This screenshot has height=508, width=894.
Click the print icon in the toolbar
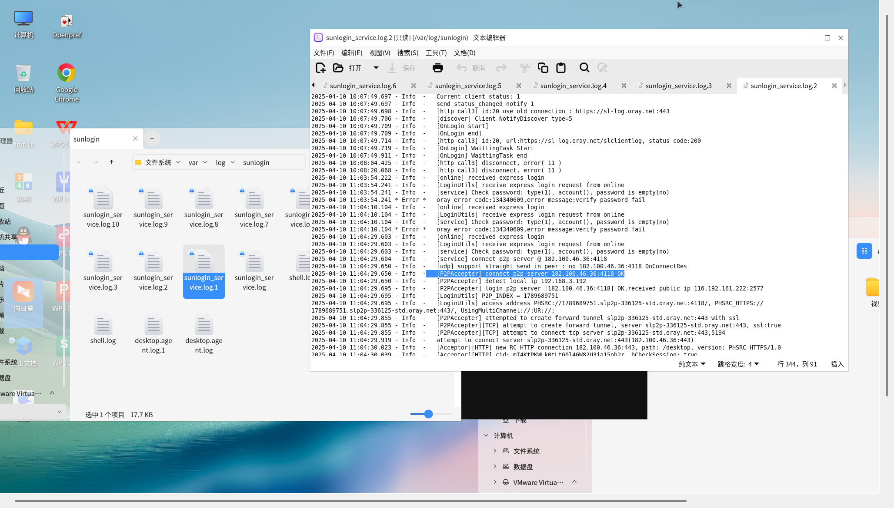coord(437,68)
